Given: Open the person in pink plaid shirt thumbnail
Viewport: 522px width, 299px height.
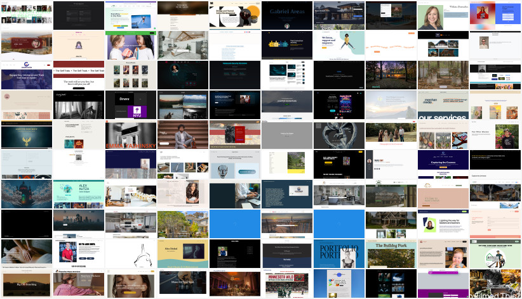Looking at the screenshot, I should tap(79, 283).
